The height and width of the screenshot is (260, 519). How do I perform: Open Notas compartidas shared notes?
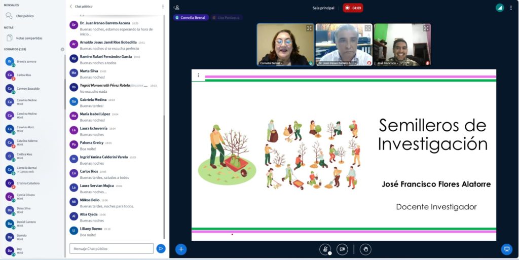[x=28, y=38]
